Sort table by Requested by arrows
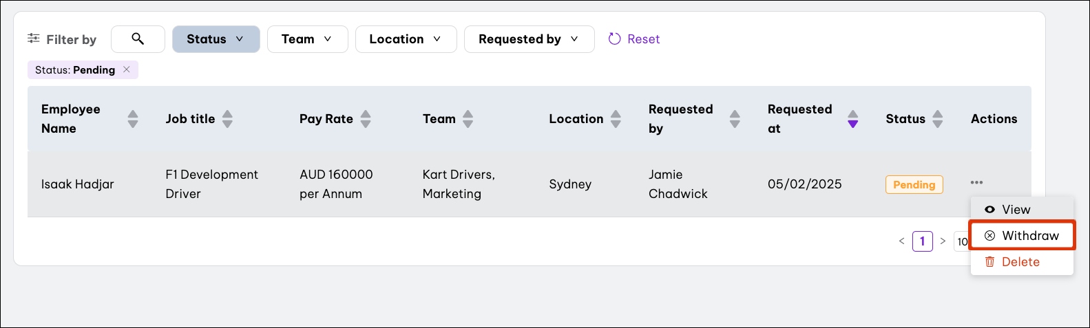1090x328 pixels. coord(735,119)
